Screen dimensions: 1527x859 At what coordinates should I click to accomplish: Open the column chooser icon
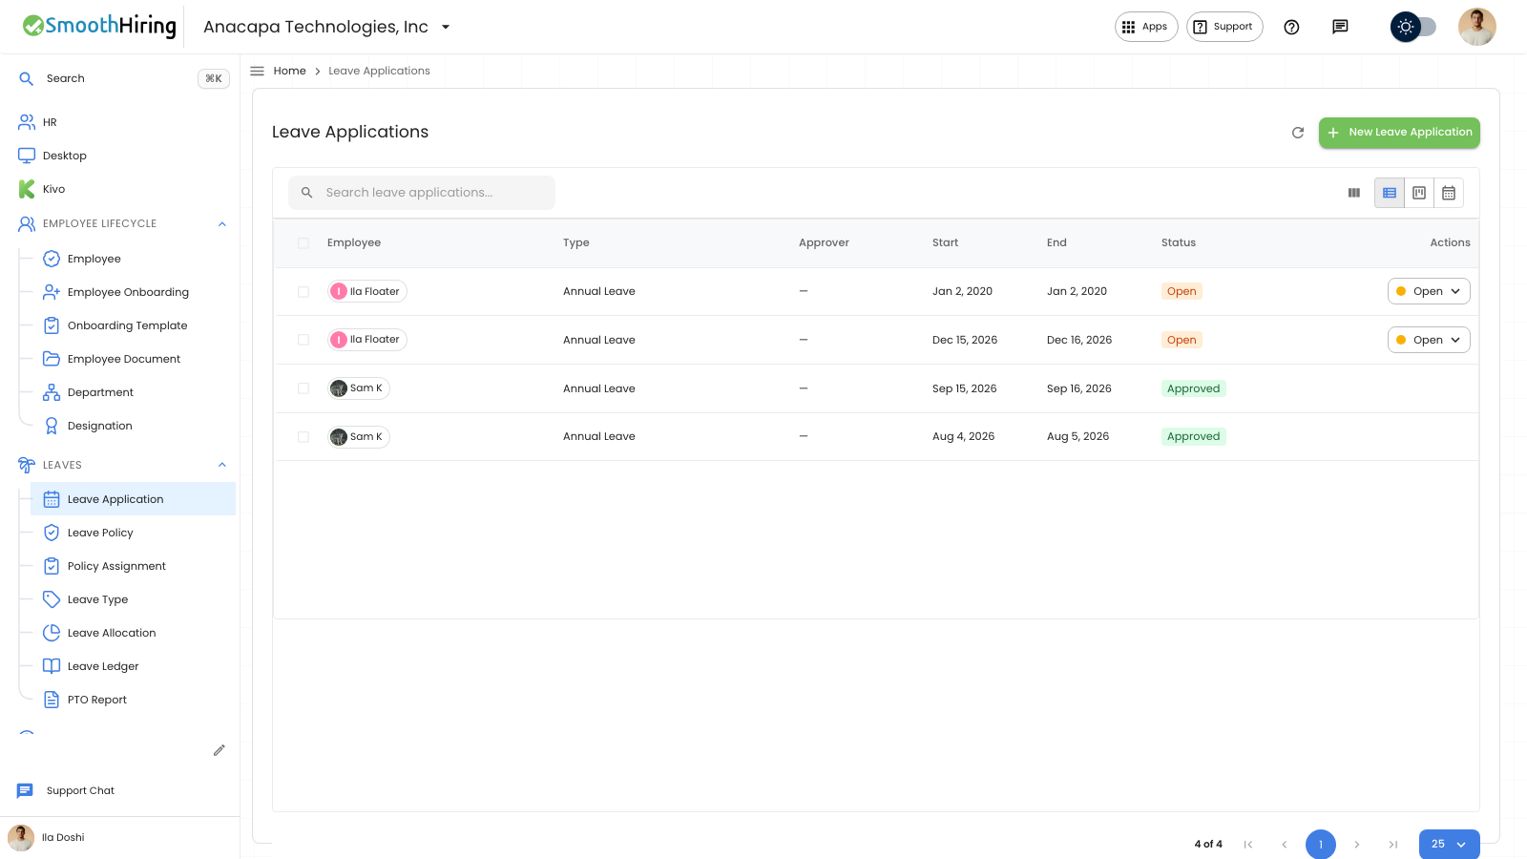[1353, 193]
